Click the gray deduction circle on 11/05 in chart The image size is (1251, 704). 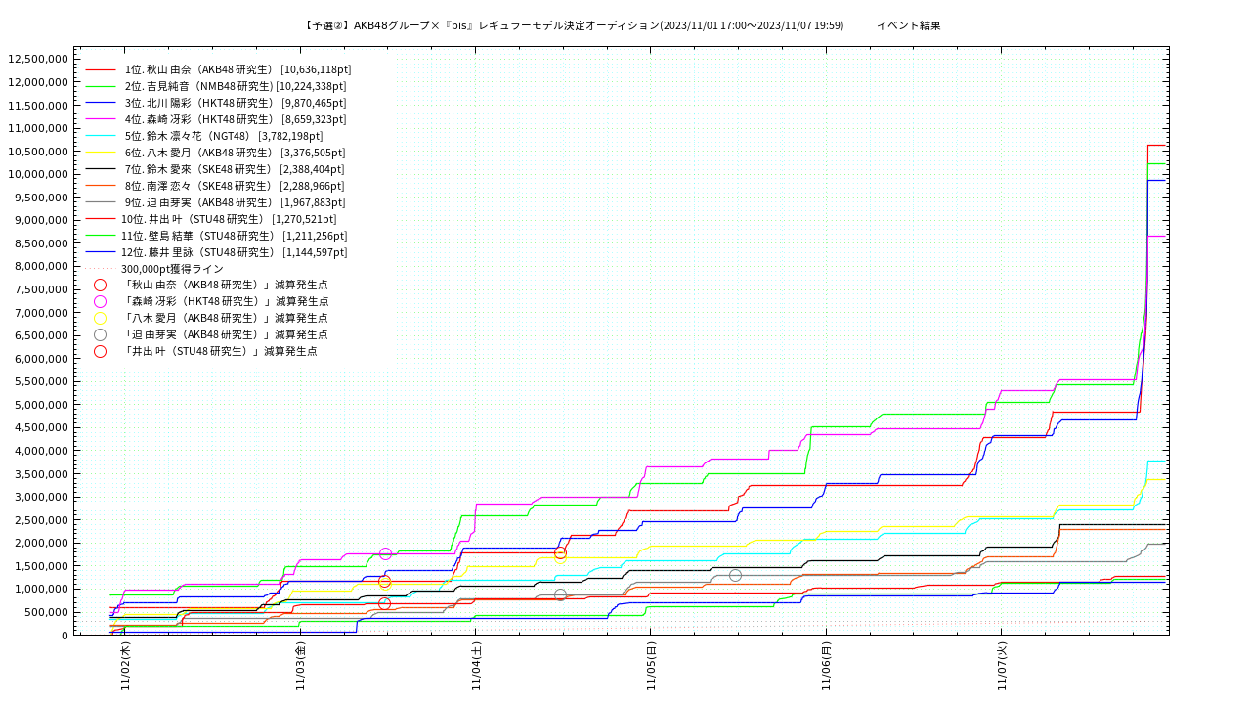point(735,576)
